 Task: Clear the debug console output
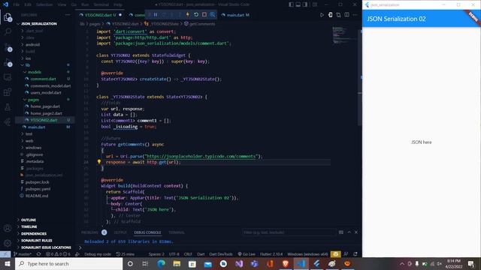[x=340, y=232]
